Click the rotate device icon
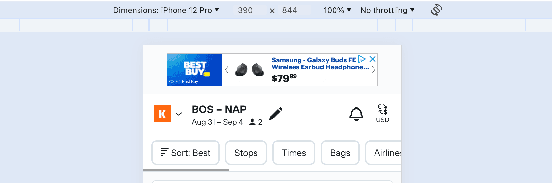The image size is (552, 183). (x=436, y=10)
